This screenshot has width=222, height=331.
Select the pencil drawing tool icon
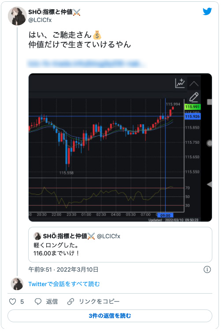(x=194, y=97)
